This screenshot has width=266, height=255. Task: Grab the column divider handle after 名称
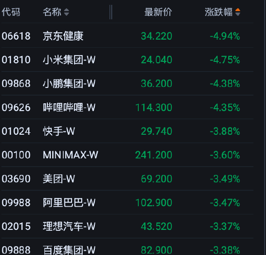click(111, 12)
